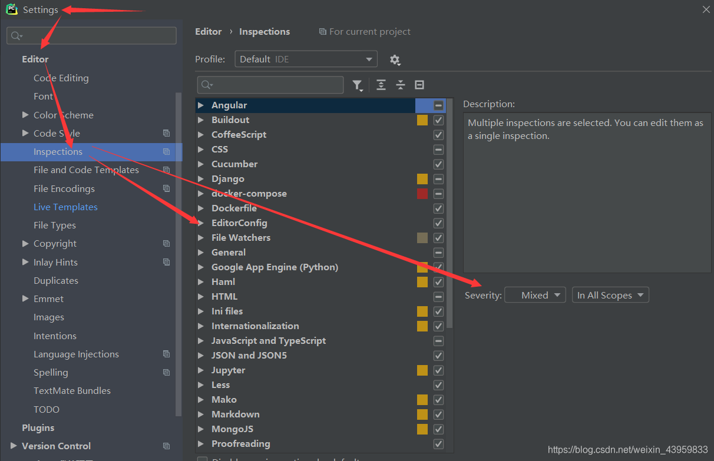This screenshot has width=714, height=461.
Task: Select the HTML inspections row
Action: (x=320, y=297)
